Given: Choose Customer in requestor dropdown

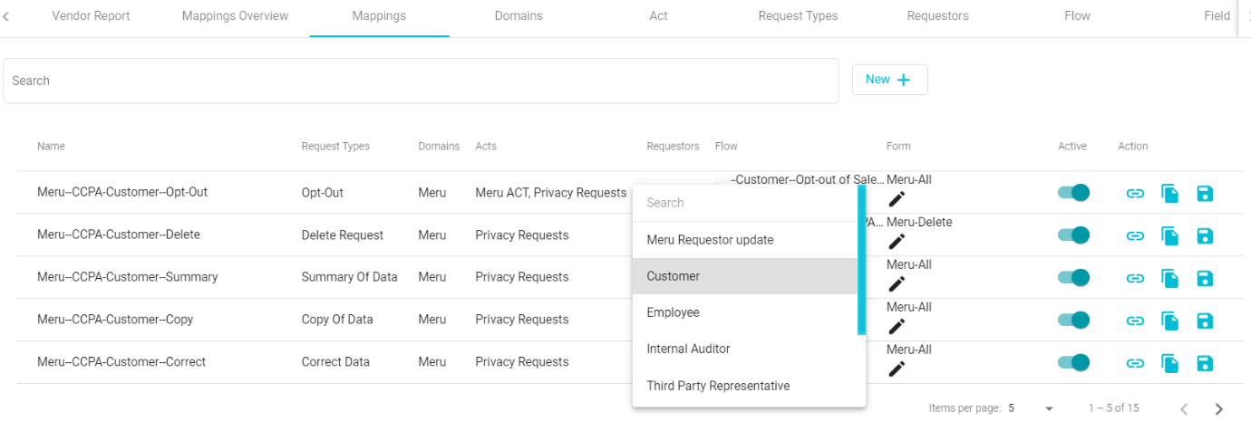Looking at the screenshot, I should 745,276.
